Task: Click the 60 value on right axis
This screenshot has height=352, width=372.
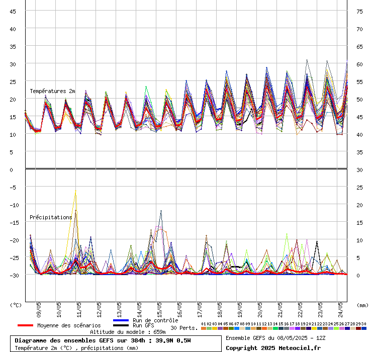Action: tap(359, 64)
